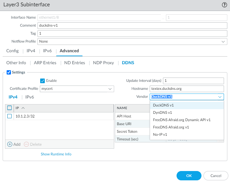Choose No-IP v1 vendor option

point(160,134)
